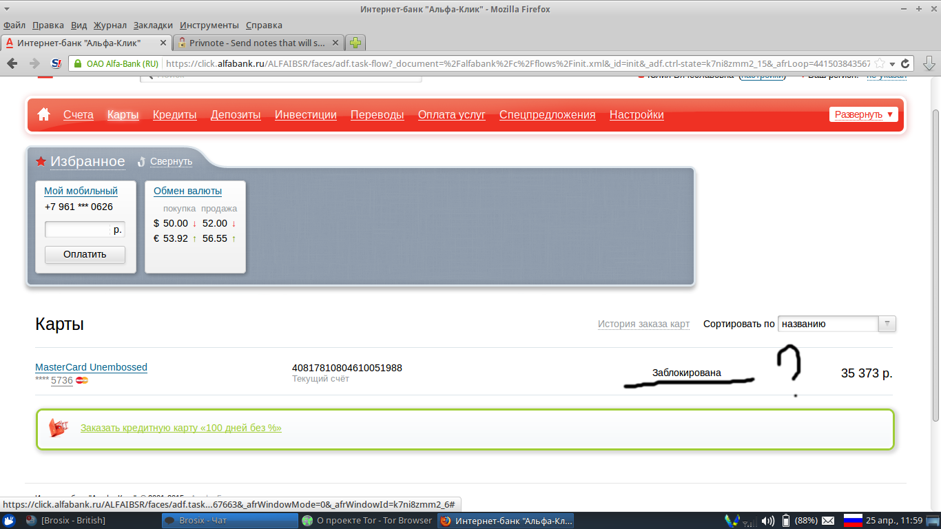
Task: Open the Закладки menu in menu bar
Action: [x=153, y=25]
